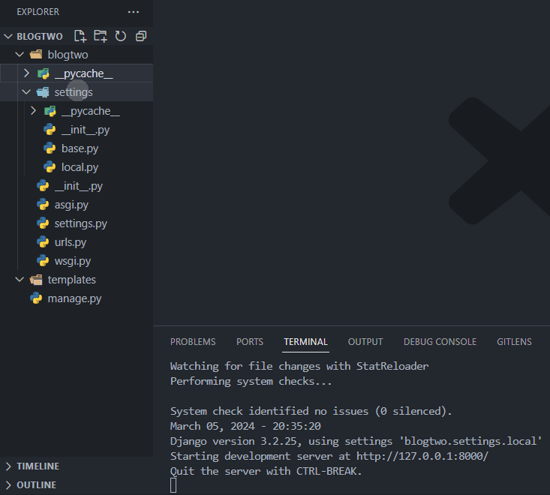Switch to the DEBUG CONSOLE tab
The width and height of the screenshot is (550, 495).
click(x=440, y=342)
